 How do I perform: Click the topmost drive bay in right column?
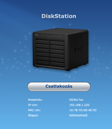coord(57,43)
